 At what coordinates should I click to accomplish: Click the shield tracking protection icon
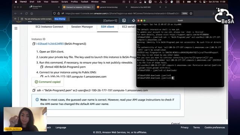tap(54, 13)
